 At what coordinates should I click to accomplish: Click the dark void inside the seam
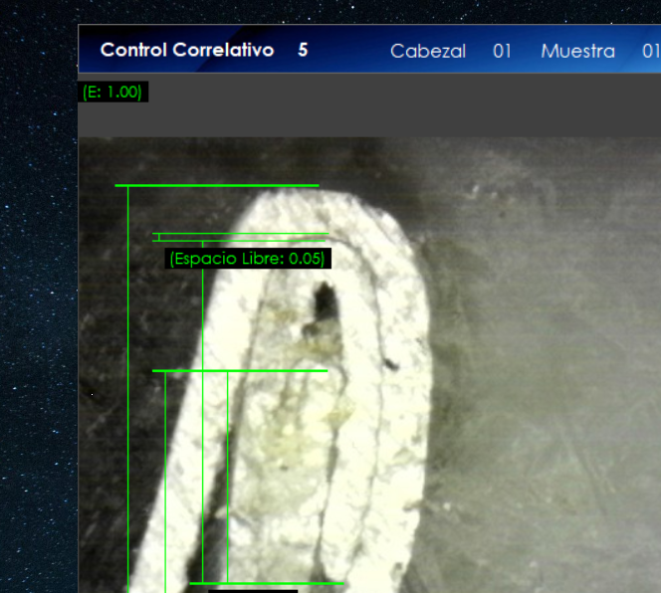pos(324,298)
